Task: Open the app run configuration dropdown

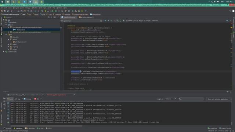Action: [48, 11]
